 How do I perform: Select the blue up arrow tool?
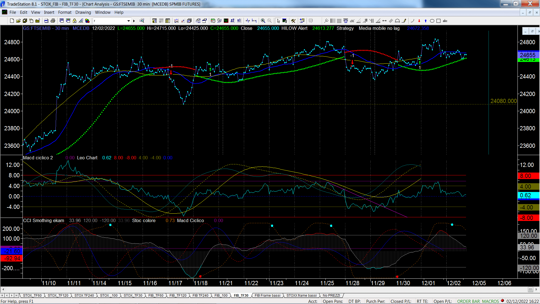pyautogui.click(x=426, y=21)
